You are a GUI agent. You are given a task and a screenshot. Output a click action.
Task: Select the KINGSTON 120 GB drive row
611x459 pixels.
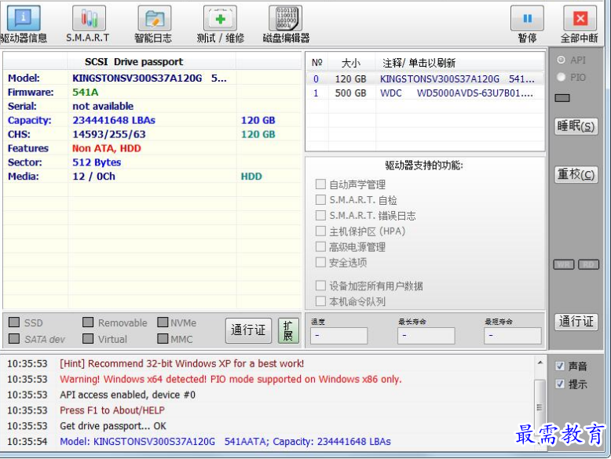tap(424, 78)
